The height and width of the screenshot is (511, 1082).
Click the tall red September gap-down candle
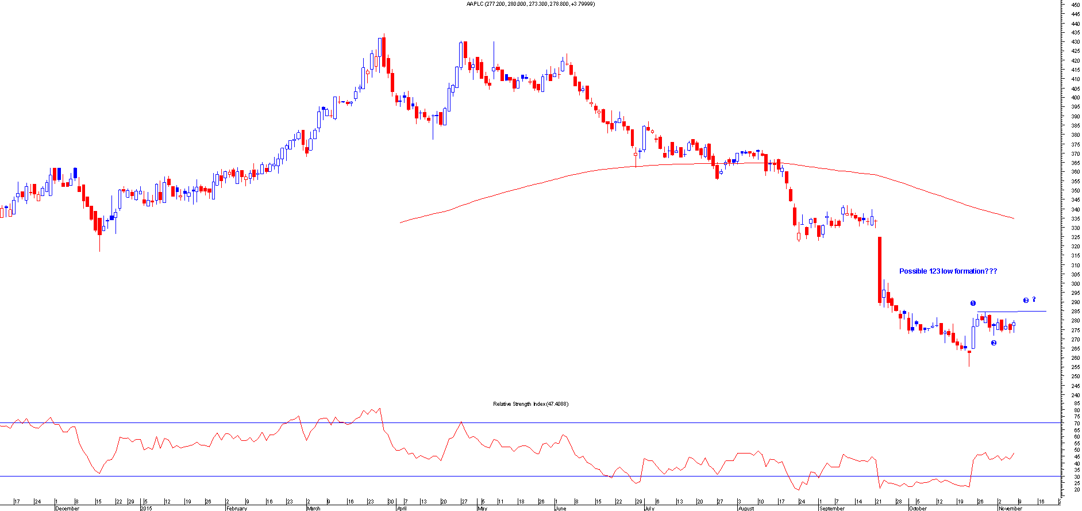point(879,270)
